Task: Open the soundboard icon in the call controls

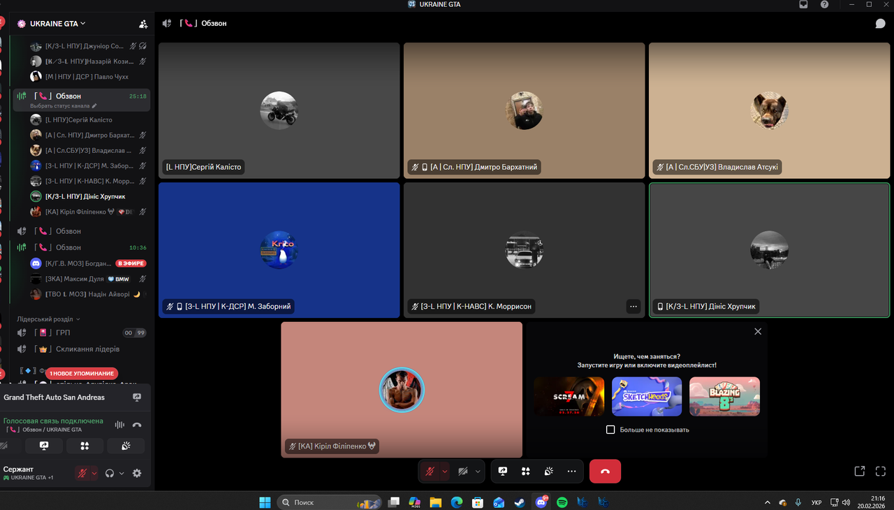Action: pos(548,472)
